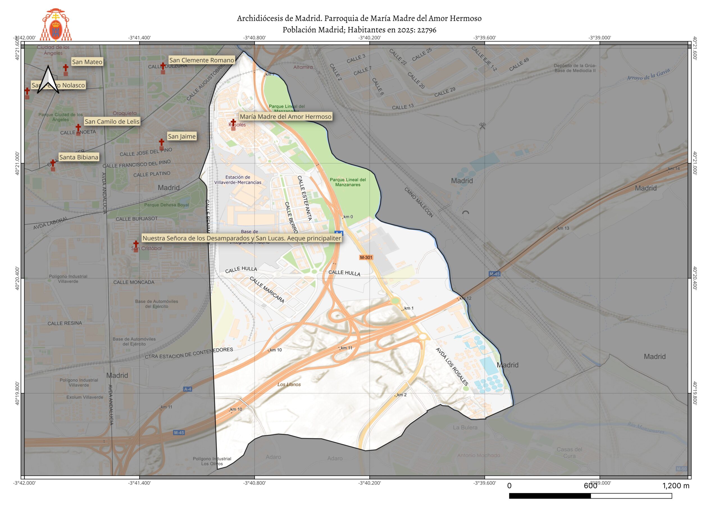This screenshot has height=508, width=719.
Task: Click the San Jaime church cross marker
Action: click(x=161, y=142)
